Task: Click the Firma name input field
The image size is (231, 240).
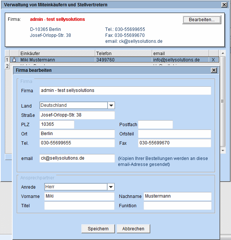Action: pos(125,90)
